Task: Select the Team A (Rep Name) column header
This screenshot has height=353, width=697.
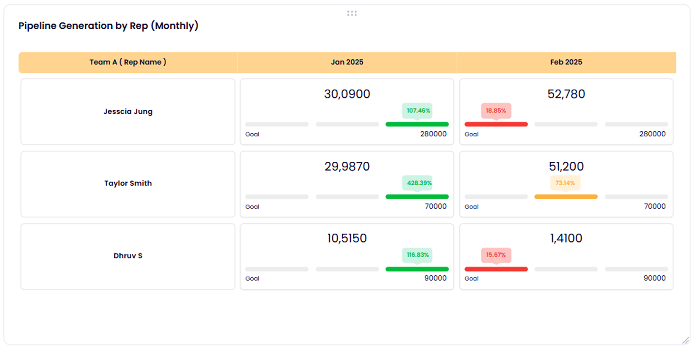Action: (128, 62)
